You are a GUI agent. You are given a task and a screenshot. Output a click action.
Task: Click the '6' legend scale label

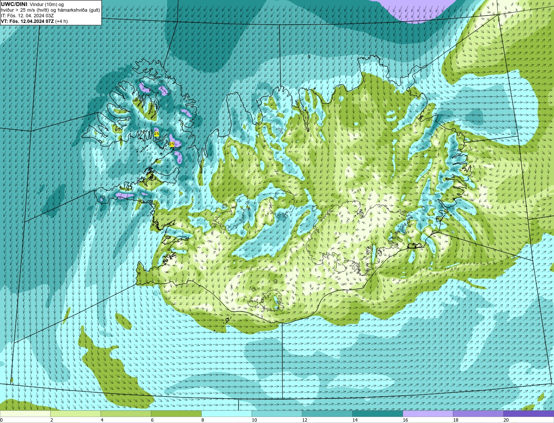[152, 420]
